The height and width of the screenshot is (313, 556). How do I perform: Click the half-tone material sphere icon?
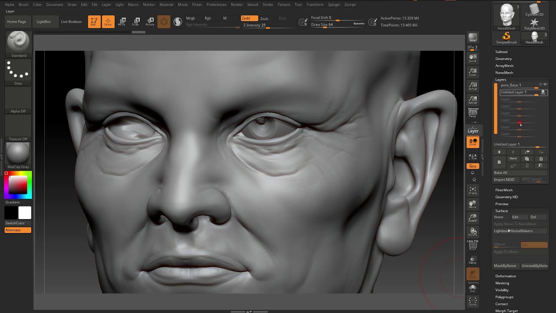pyautogui.click(x=178, y=22)
